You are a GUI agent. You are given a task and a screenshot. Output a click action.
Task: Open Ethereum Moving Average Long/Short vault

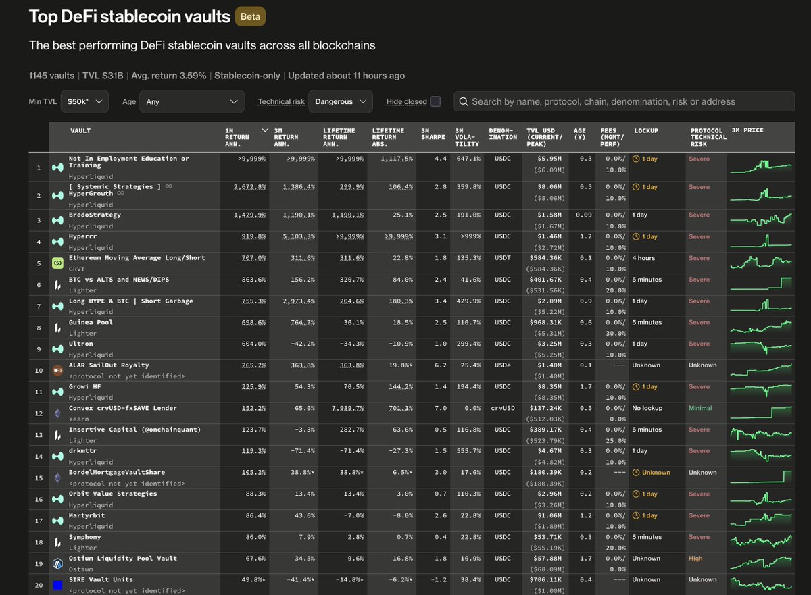137,258
